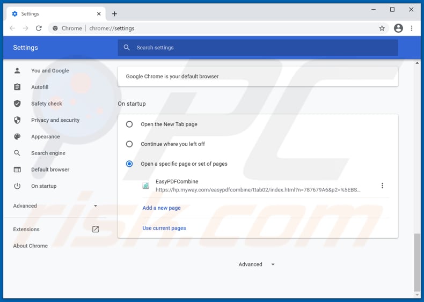Click the scrollbar up arrow
This screenshot has height=302, width=424.
pos(417,63)
